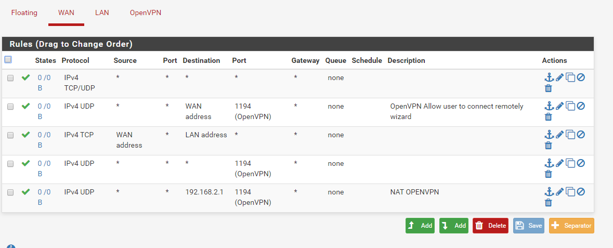This screenshot has height=248, width=613.
Task: Delete the NAT OPENVPN rule via the trash icon
Action: [548, 202]
